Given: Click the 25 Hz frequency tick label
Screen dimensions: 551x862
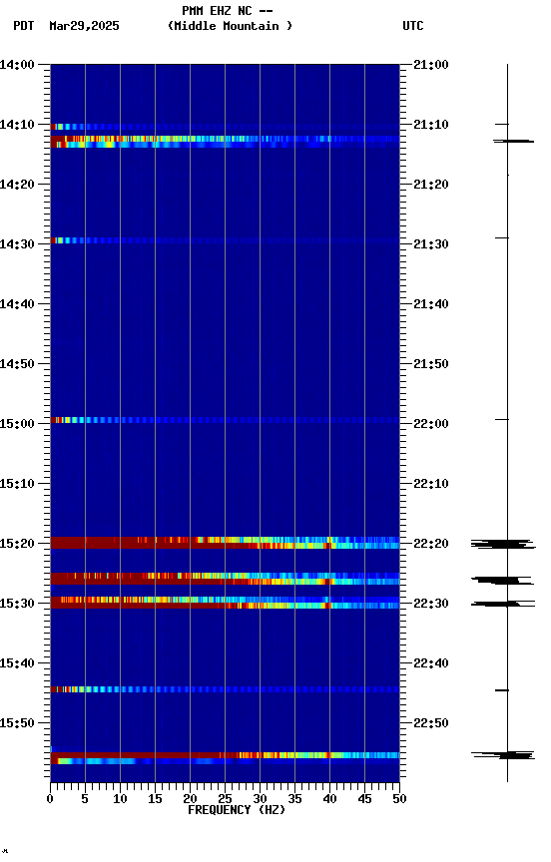Looking at the screenshot, I should (x=225, y=799).
